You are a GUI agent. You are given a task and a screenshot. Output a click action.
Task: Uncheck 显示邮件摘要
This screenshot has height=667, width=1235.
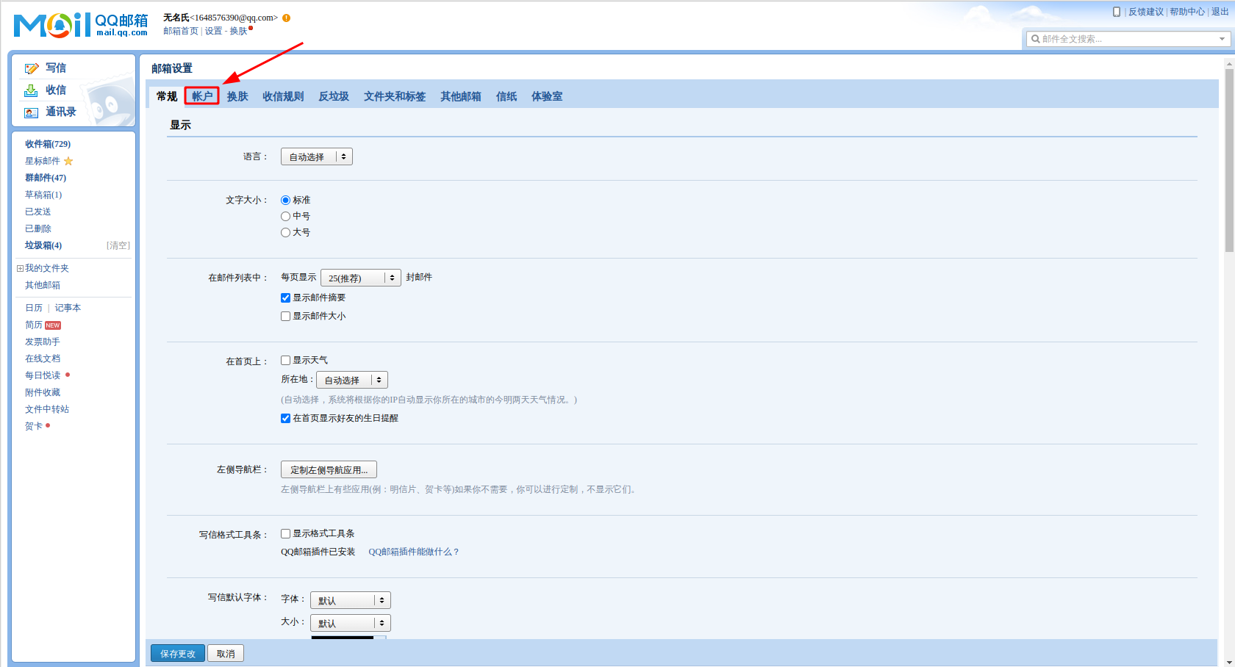(285, 298)
